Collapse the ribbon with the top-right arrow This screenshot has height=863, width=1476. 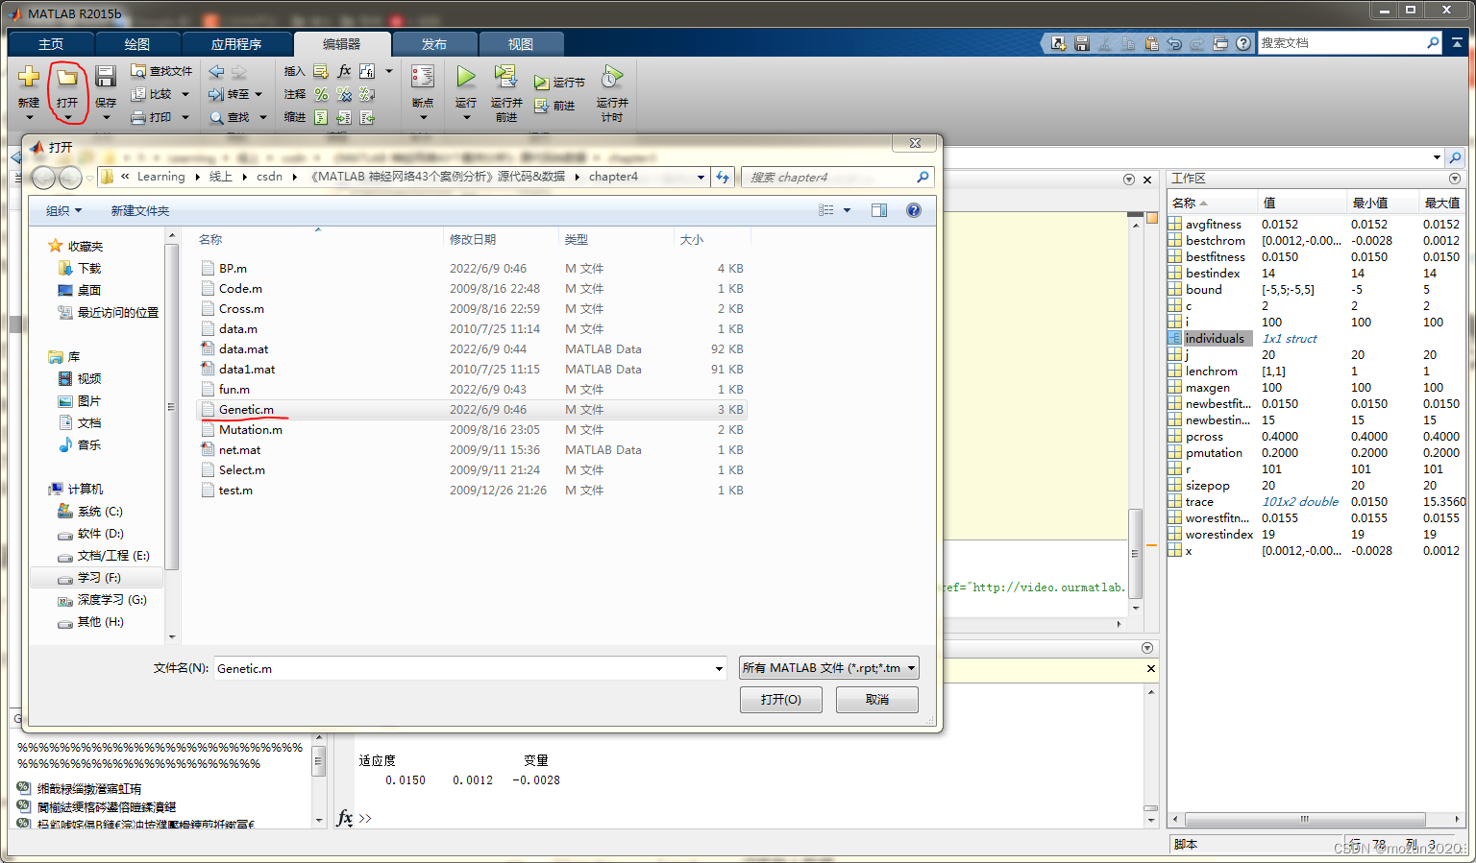click(1458, 43)
